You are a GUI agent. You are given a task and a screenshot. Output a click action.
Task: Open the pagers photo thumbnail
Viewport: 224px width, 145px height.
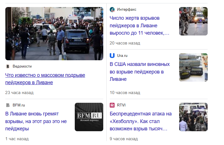pos(193,68)
